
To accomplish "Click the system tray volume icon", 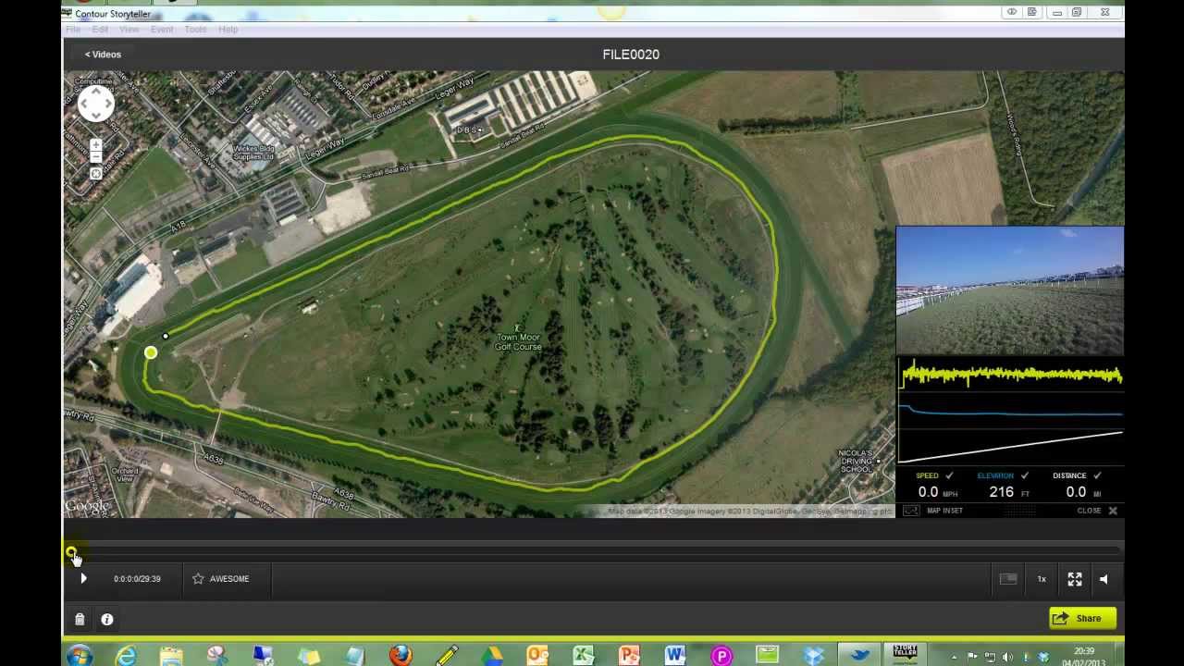I will click(1007, 657).
